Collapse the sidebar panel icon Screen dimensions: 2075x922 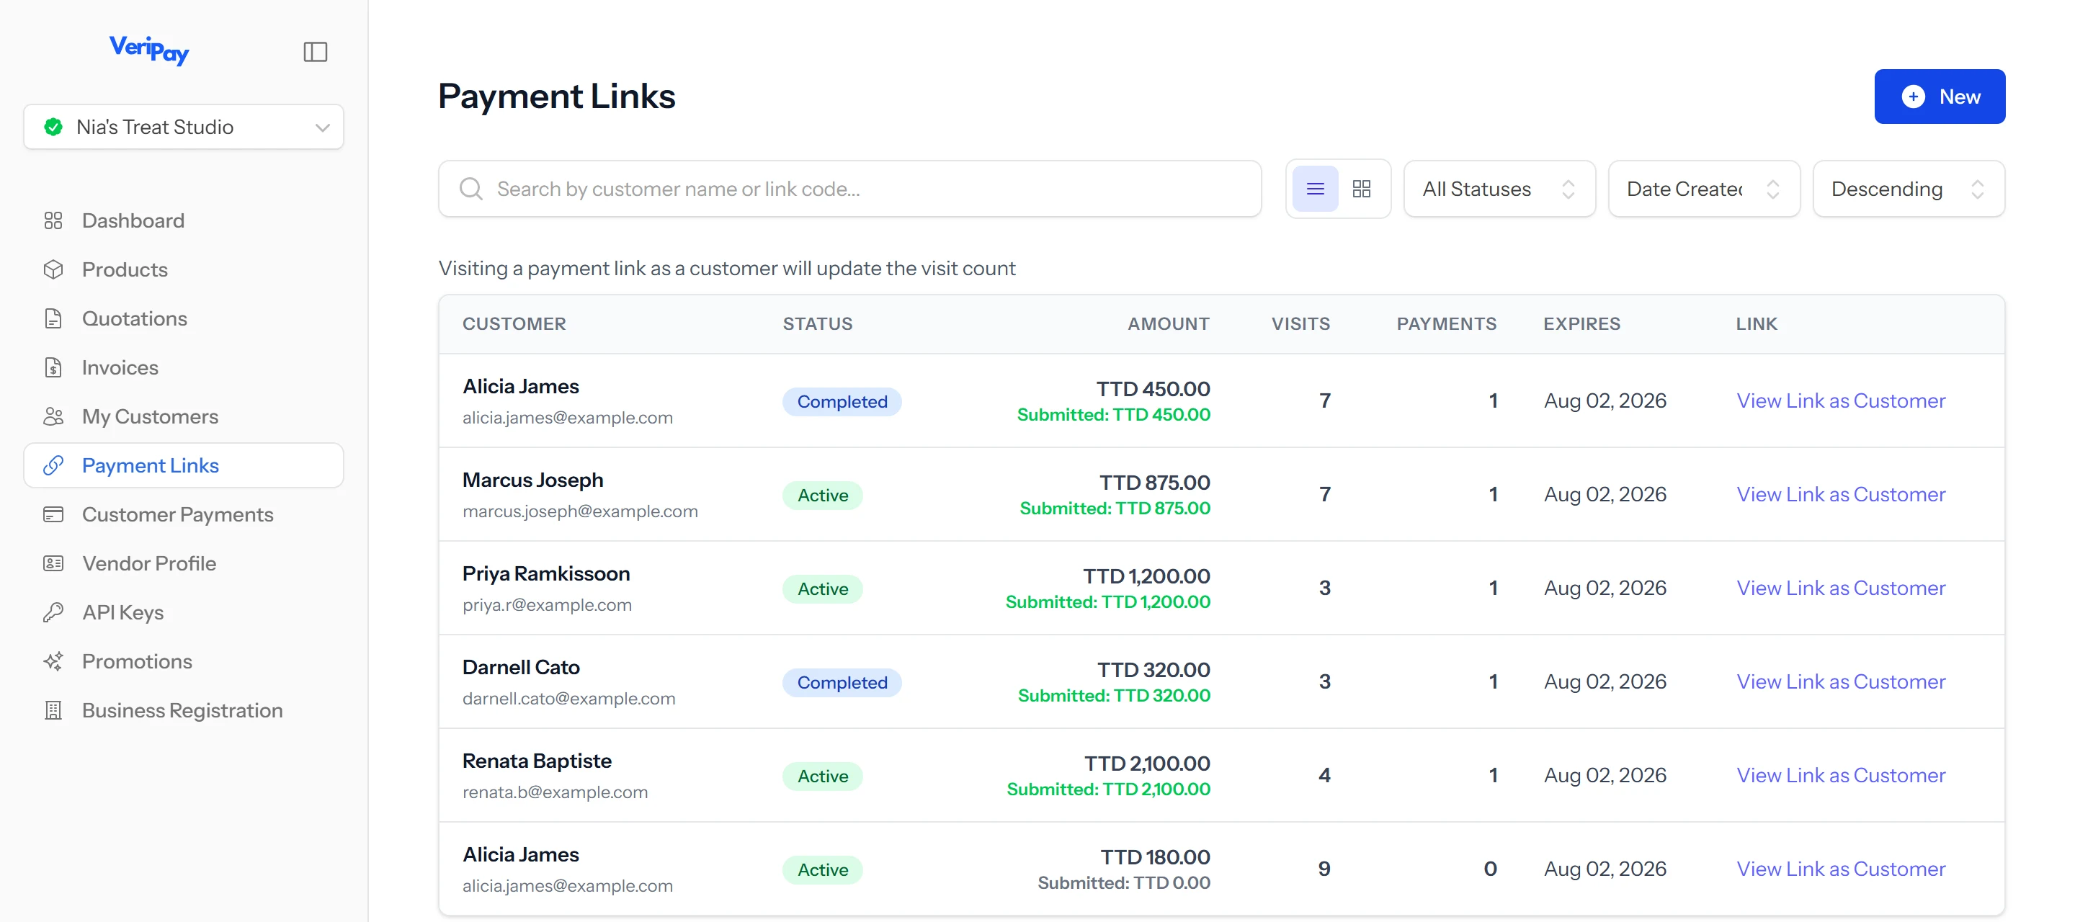[315, 52]
